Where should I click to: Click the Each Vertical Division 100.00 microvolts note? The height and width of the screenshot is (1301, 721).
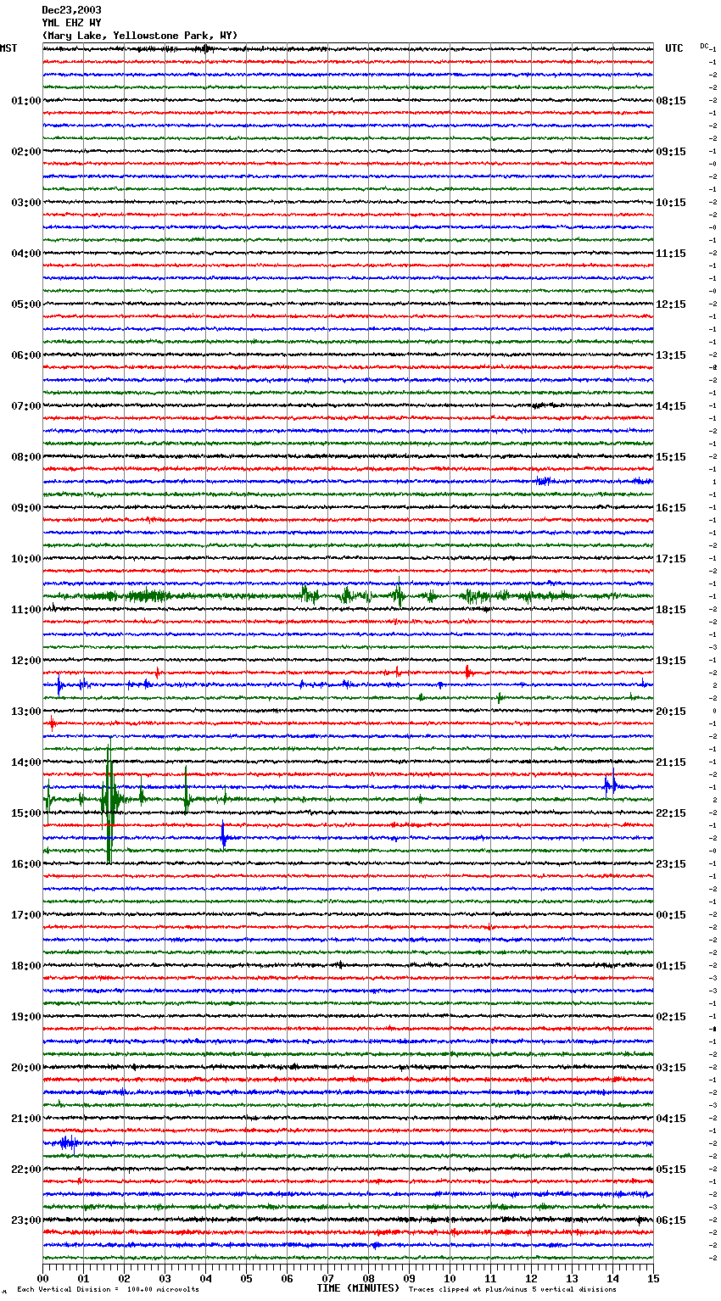(x=108, y=1290)
